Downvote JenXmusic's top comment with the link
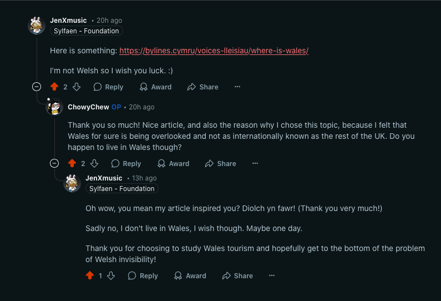 click(x=77, y=87)
